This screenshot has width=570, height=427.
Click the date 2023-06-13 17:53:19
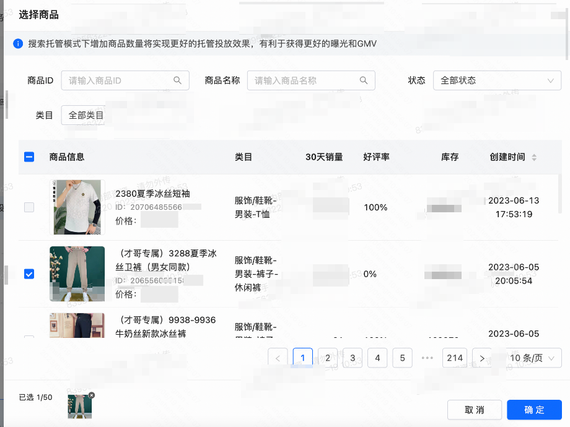(x=514, y=207)
